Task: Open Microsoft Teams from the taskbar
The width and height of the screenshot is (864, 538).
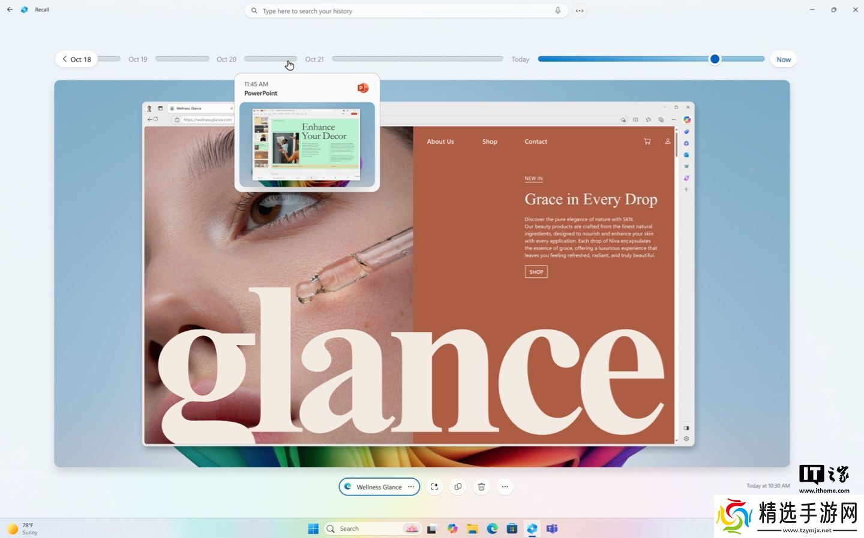Action: coord(551,528)
